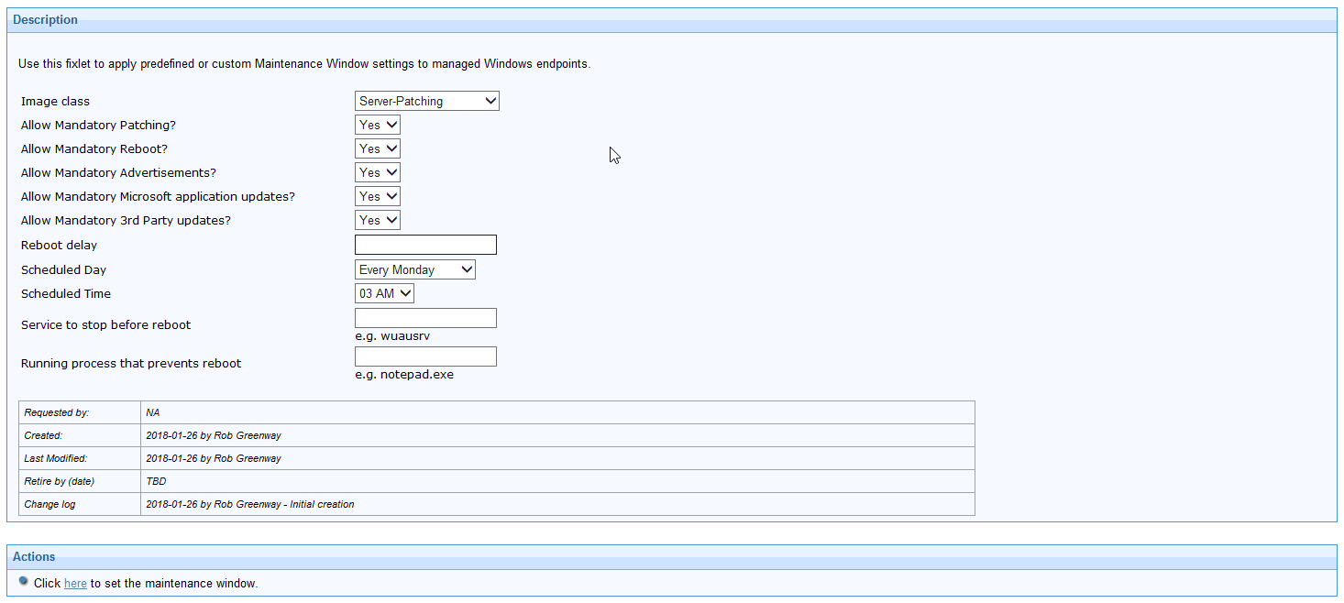Click the Running process that prevents reboot field
This screenshot has height=603, width=1344.
pos(425,356)
